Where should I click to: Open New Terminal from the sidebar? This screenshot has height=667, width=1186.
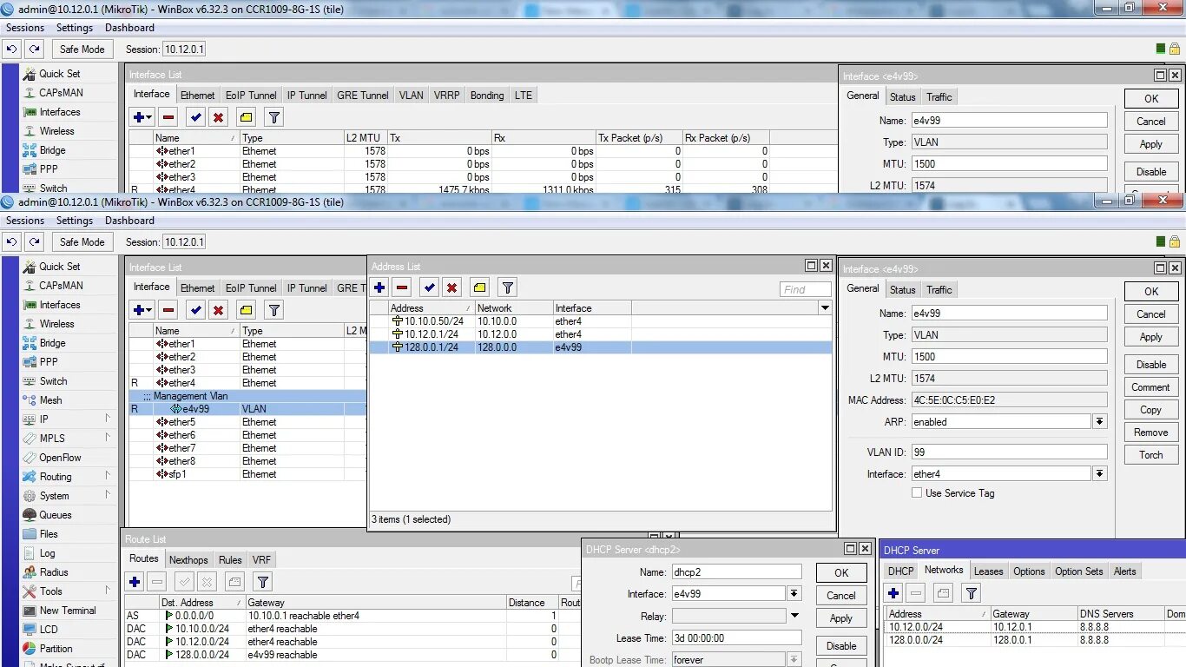tap(68, 611)
